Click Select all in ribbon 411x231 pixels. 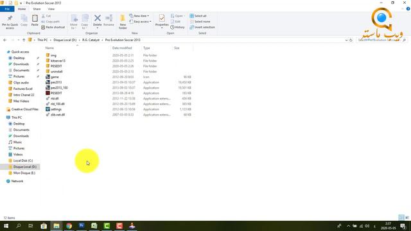pyautogui.click(x=198, y=16)
